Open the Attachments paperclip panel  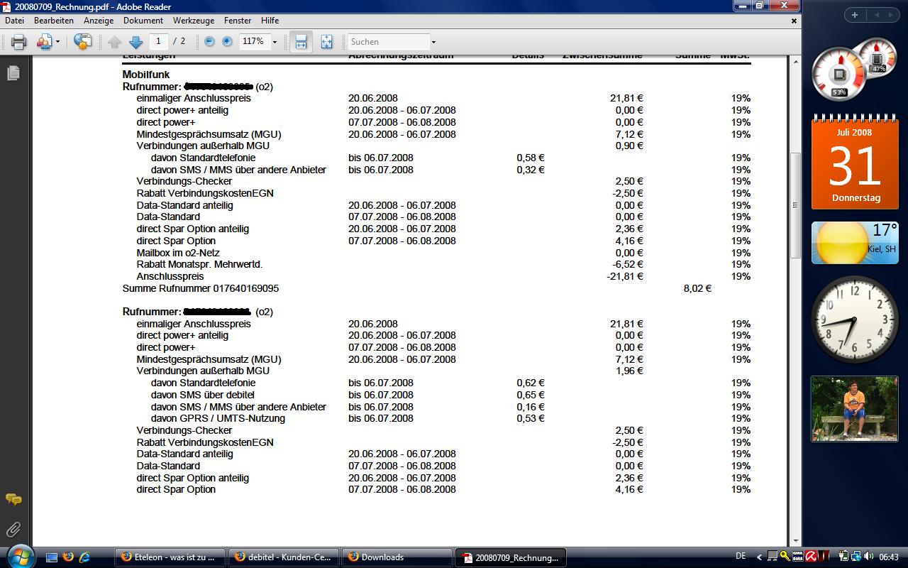click(x=13, y=530)
